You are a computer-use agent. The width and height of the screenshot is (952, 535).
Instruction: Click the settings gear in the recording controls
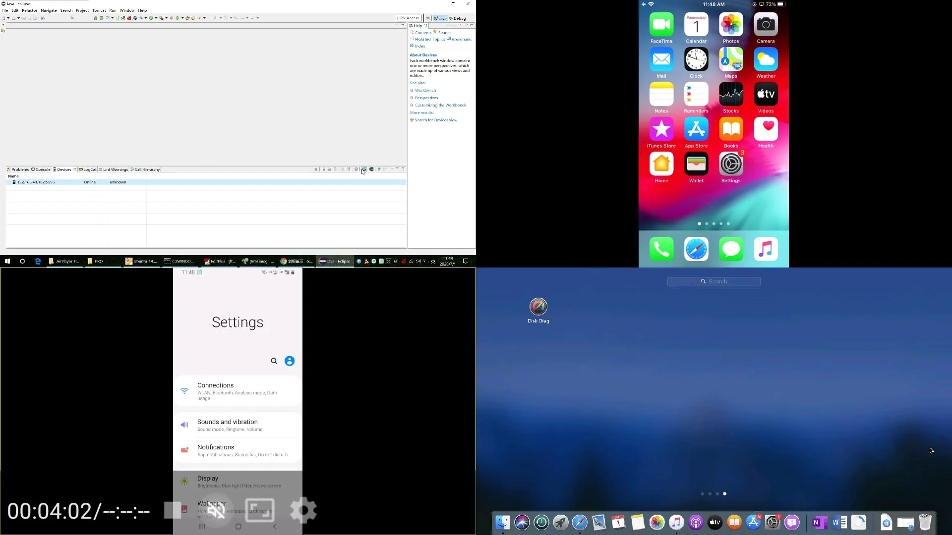click(x=303, y=510)
